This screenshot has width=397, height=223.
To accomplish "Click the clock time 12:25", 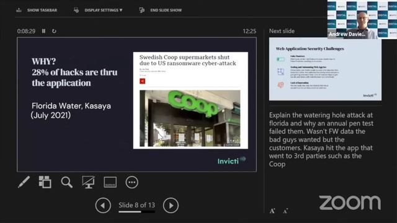I will 249,31.
